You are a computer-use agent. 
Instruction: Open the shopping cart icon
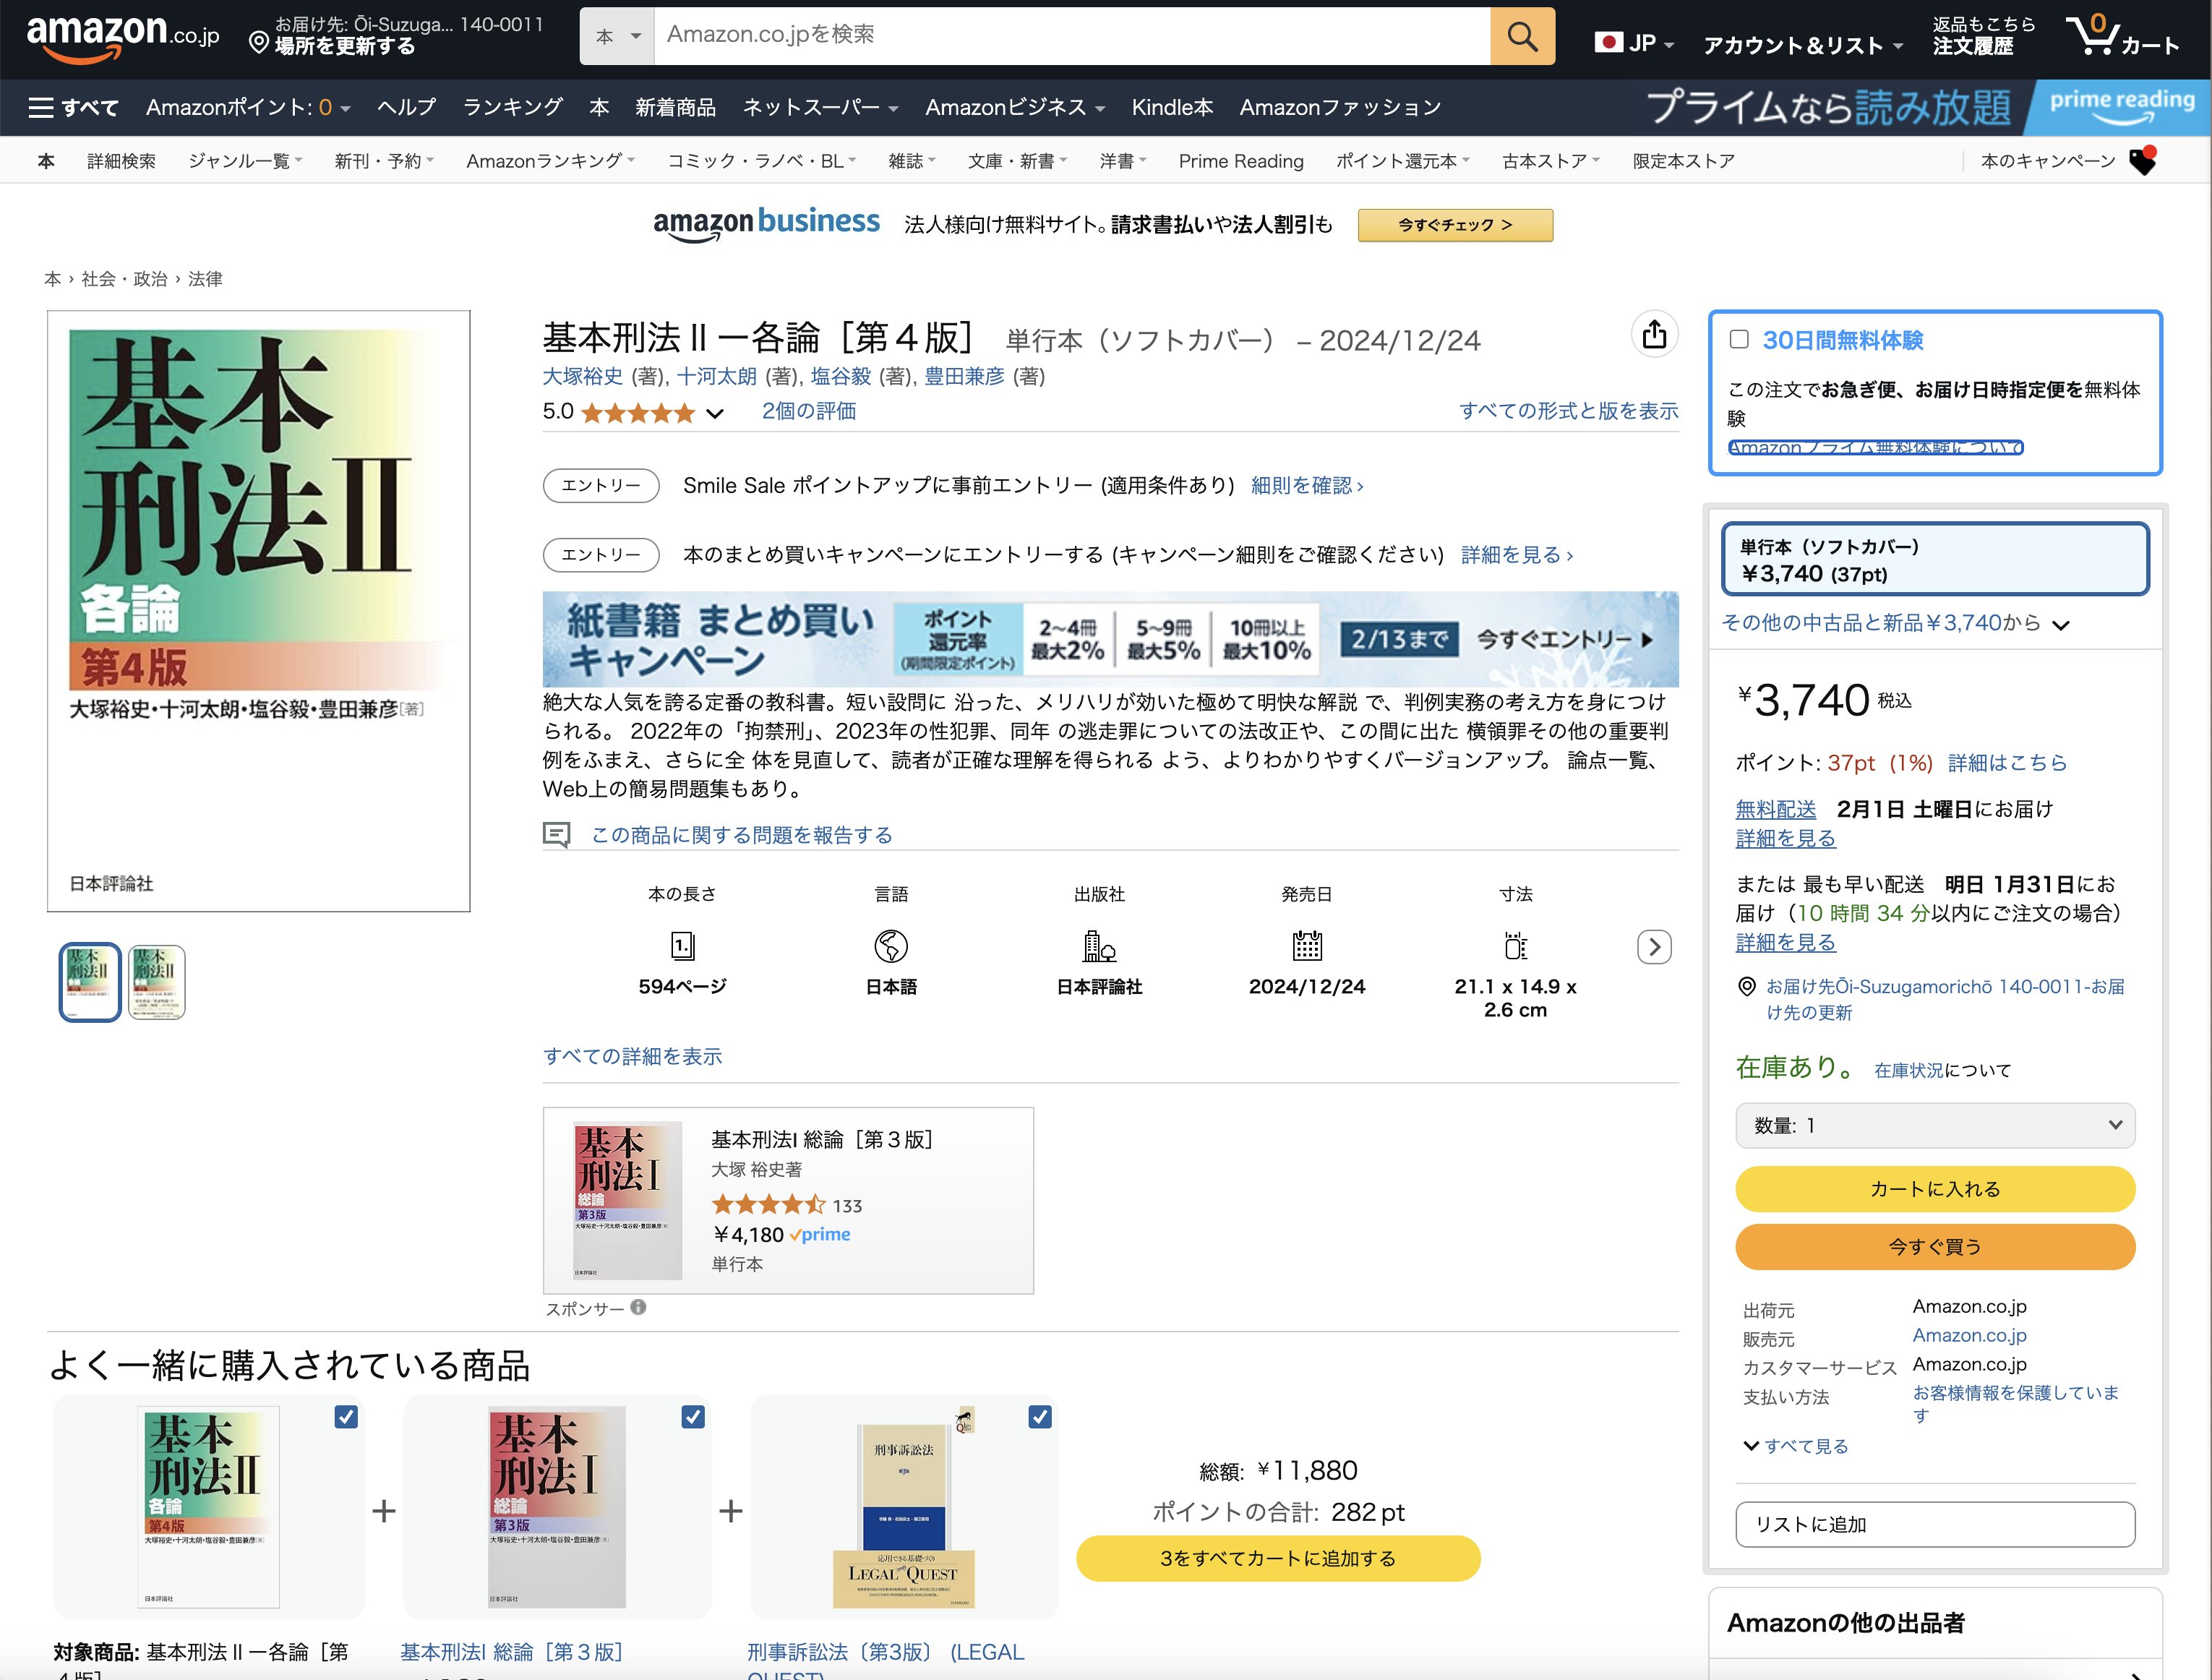[2122, 36]
